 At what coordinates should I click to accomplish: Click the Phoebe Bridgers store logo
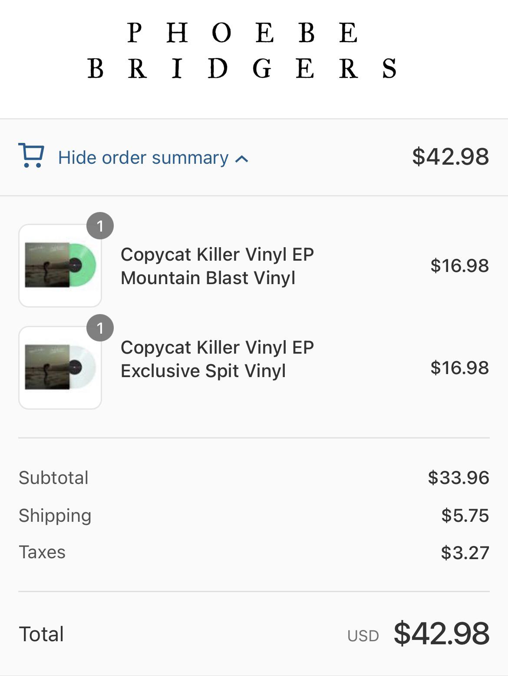click(x=242, y=50)
